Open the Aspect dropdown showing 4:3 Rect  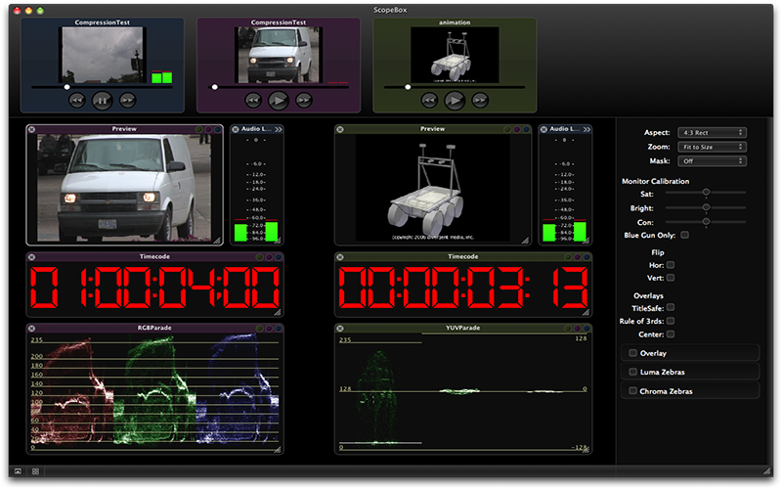pos(712,133)
